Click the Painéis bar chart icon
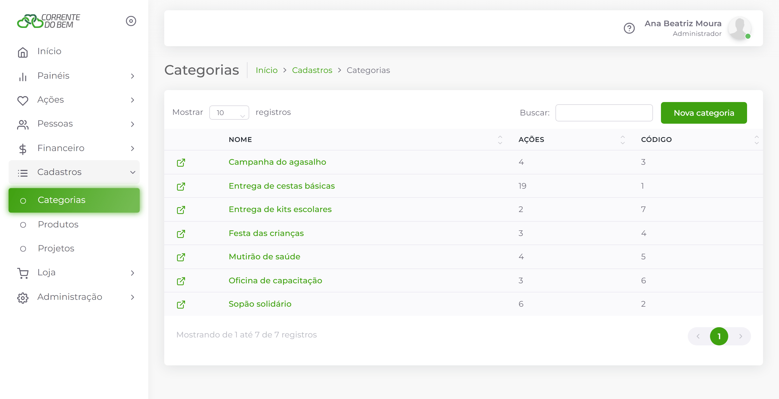Viewport: 779px width, 399px height. [23, 76]
